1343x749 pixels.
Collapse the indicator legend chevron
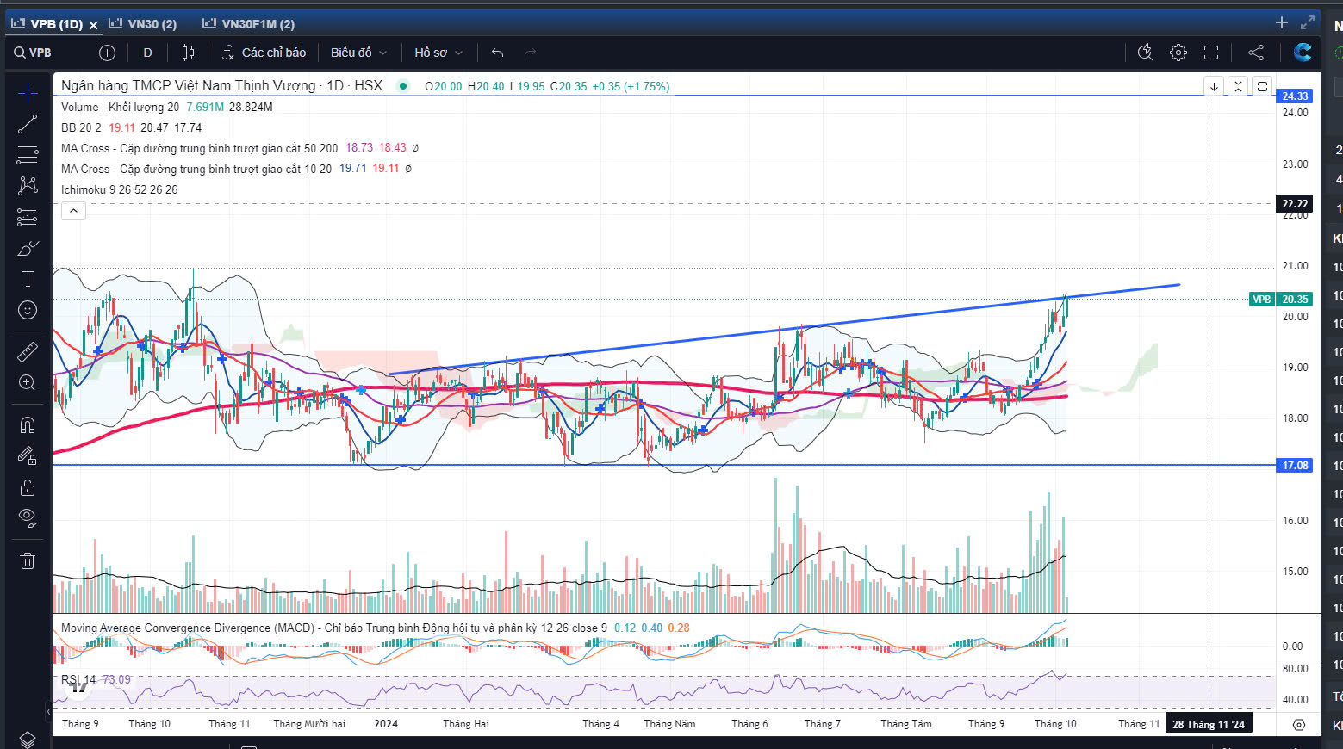(73, 210)
